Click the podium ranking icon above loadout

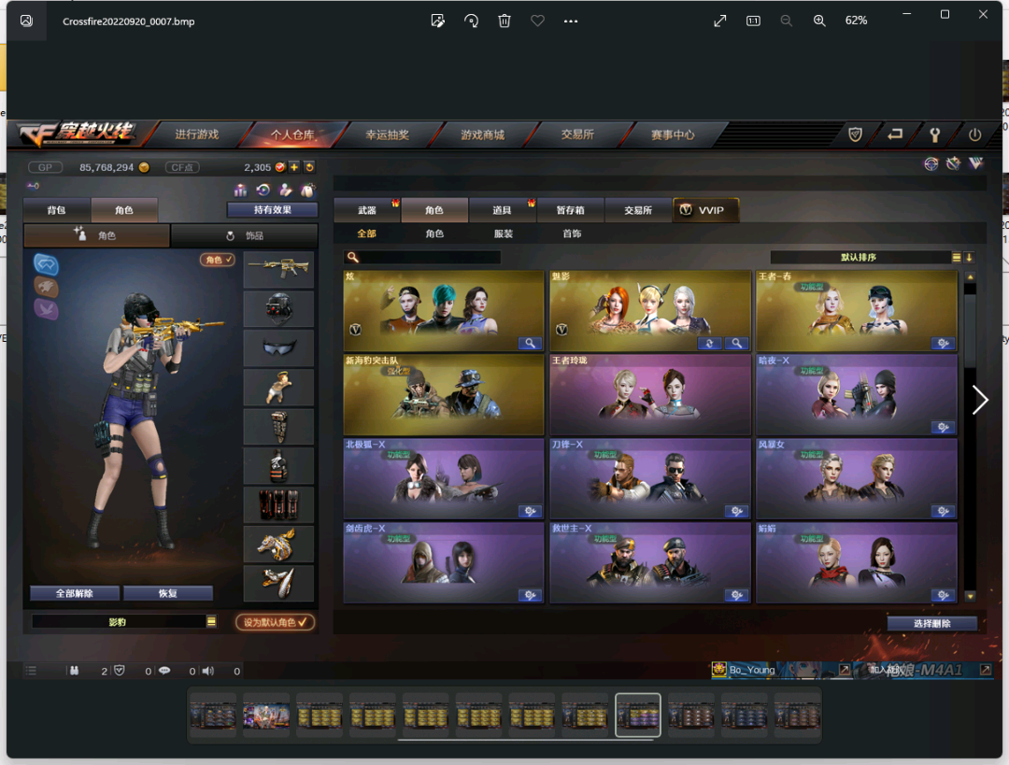[x=241, y=190]
